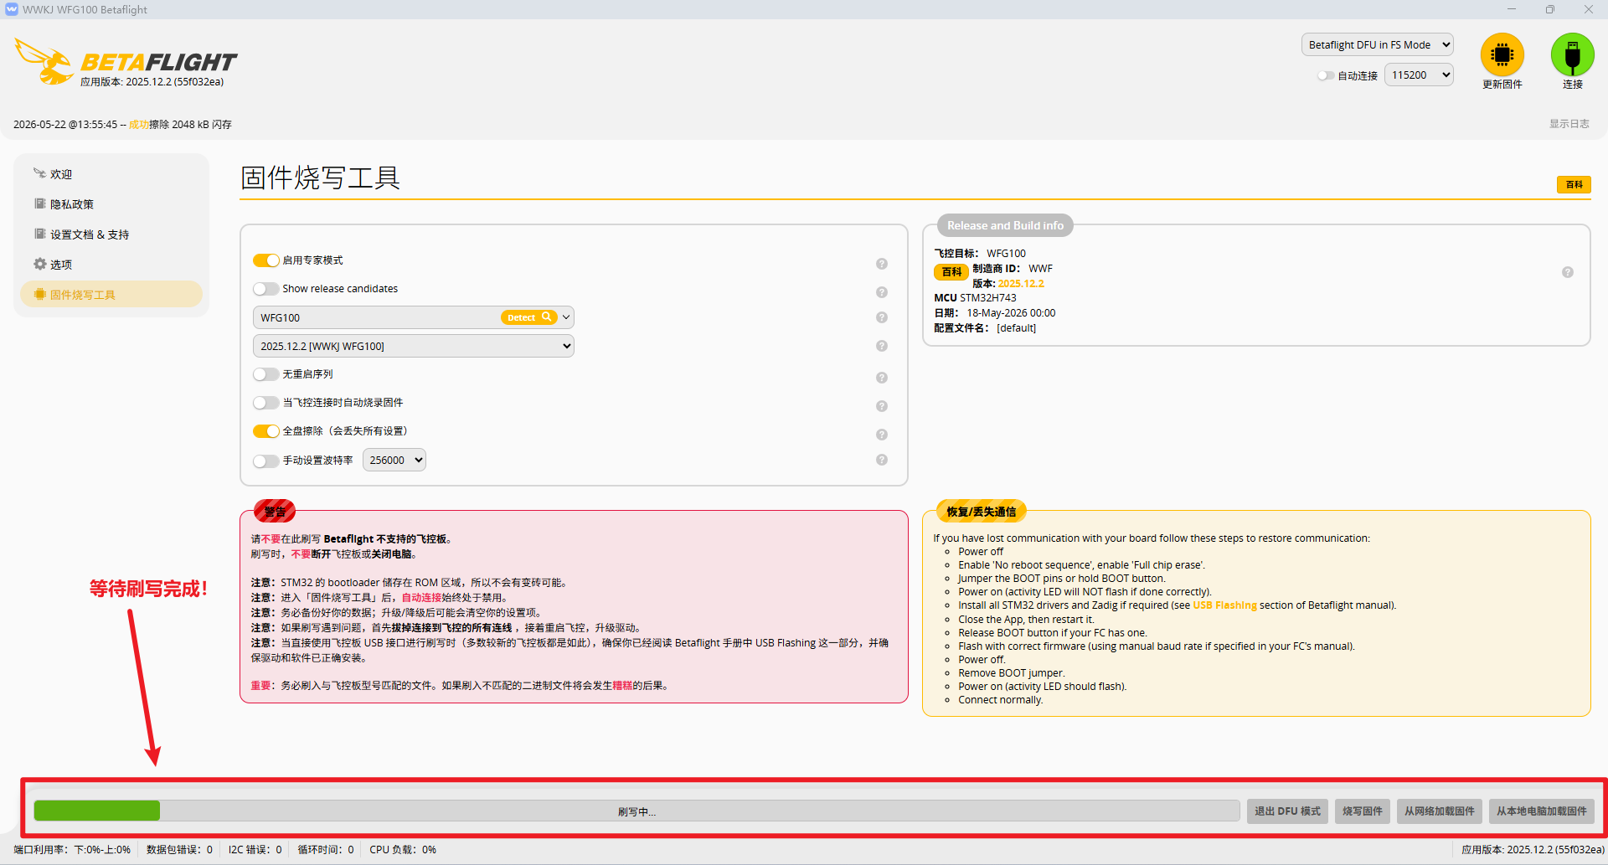Open the 256000 manual baud dropdown
Viewport: 1608px width, 865px height.
(x=394, y=460)
